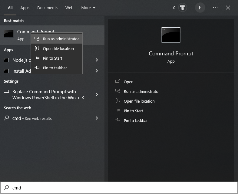Screen dimensions: 238x194
Task: Open the three-dot options menu
Action: pyautogui.click(x=215, y=8)
